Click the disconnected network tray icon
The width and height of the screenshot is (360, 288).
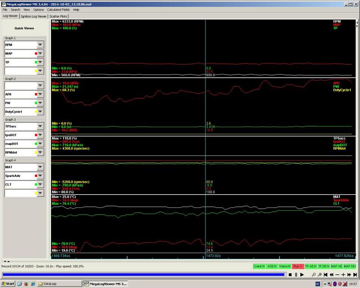tap(330, 284)
